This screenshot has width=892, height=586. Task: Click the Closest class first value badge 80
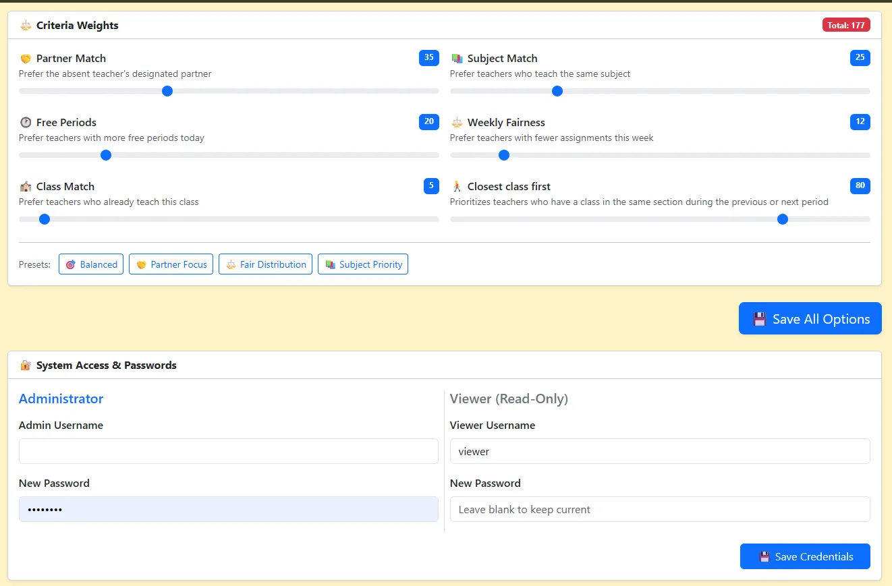[860, 186]
